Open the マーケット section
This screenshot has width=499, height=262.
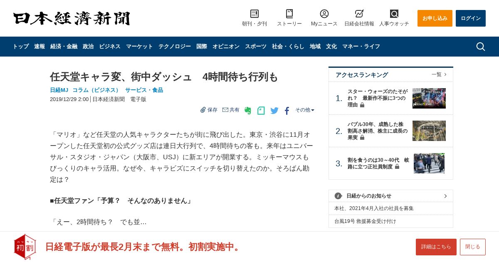click(x=139, y=47)
